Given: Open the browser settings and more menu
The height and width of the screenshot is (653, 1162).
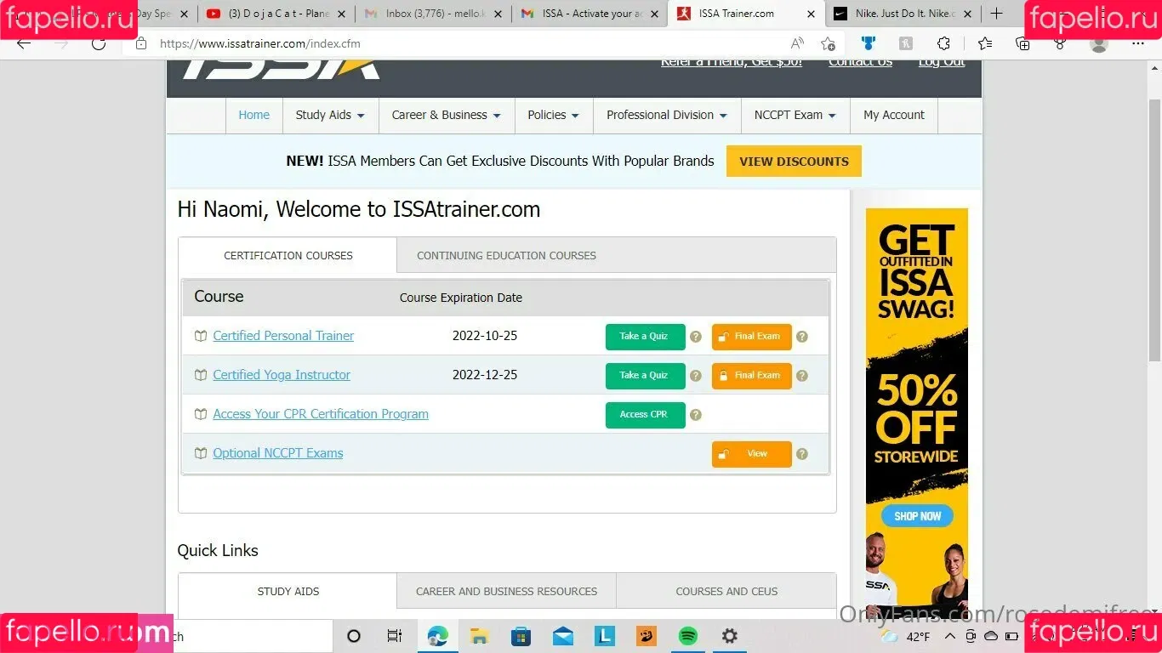Looking at the screenshot, I should [x=1138, y=44].
